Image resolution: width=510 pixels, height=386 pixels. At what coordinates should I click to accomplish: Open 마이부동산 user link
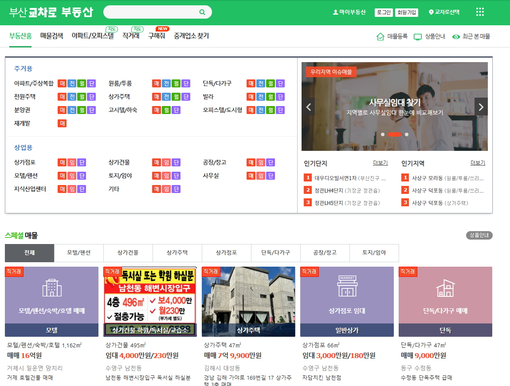point(349,12)
